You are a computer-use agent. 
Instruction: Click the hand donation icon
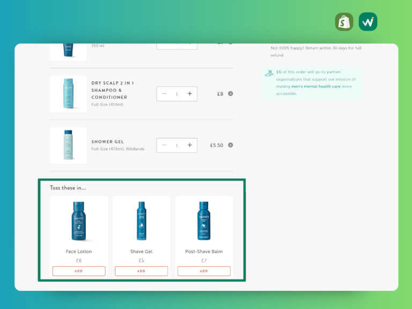pos(269,73)
